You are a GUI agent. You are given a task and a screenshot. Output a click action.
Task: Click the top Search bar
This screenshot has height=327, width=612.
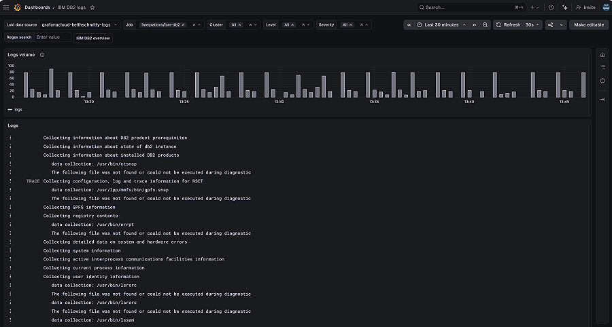click(x=471, y=7)
